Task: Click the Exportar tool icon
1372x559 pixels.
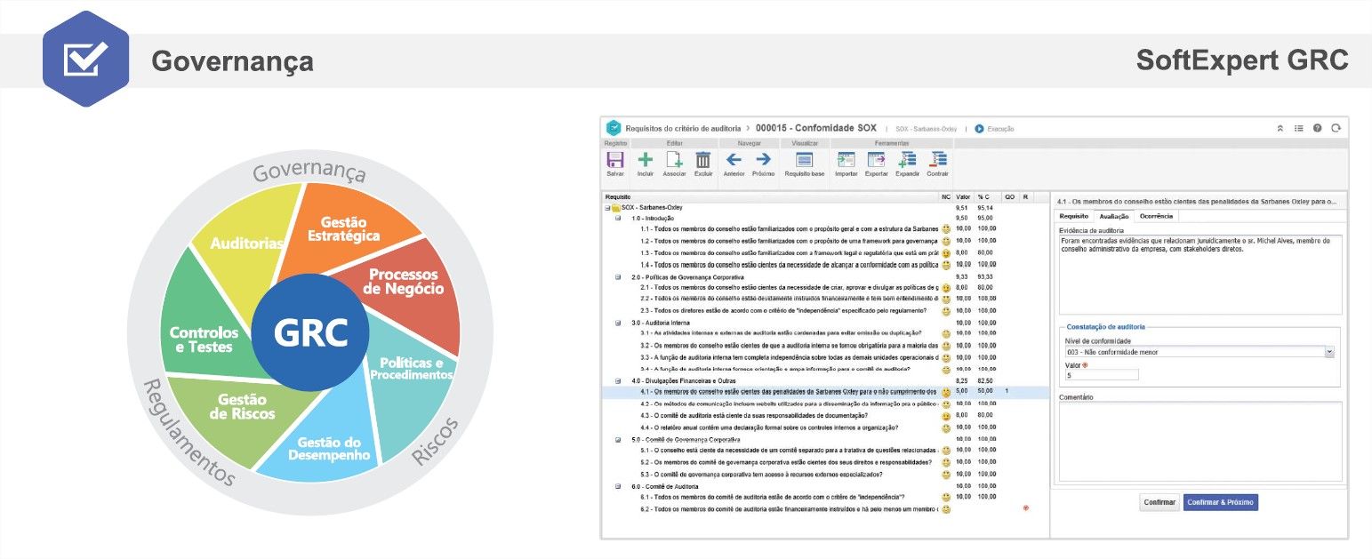Action: tap(876, 160)
